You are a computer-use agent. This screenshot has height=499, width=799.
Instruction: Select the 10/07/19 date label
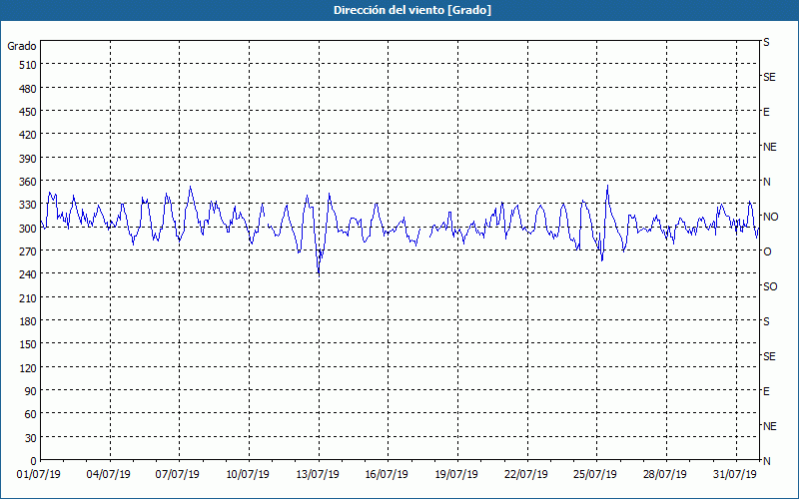248,475
